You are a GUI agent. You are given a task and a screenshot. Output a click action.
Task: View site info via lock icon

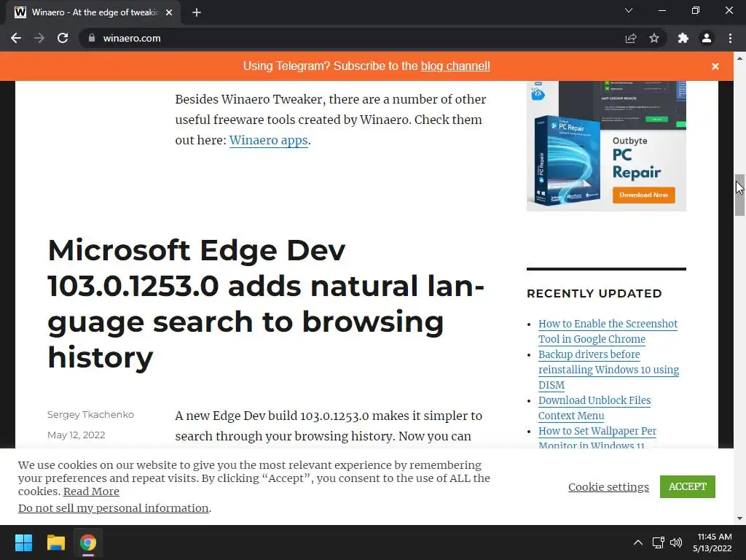click(x=92, y=38)
